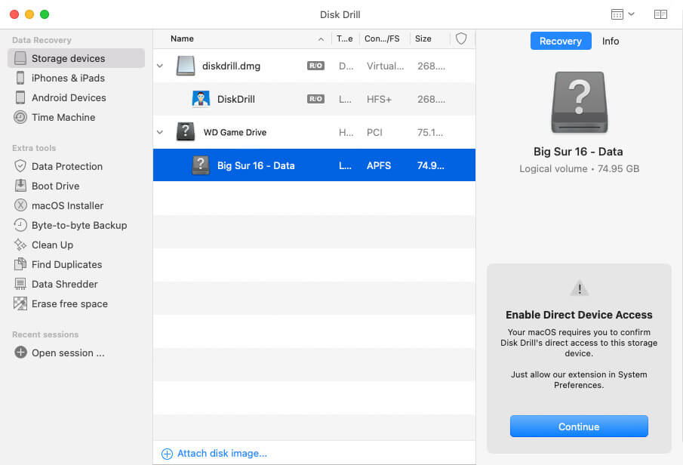Open Clean Up tool
Image resolution: width=683 pixels, height=465 pixels.
(52, 245)
